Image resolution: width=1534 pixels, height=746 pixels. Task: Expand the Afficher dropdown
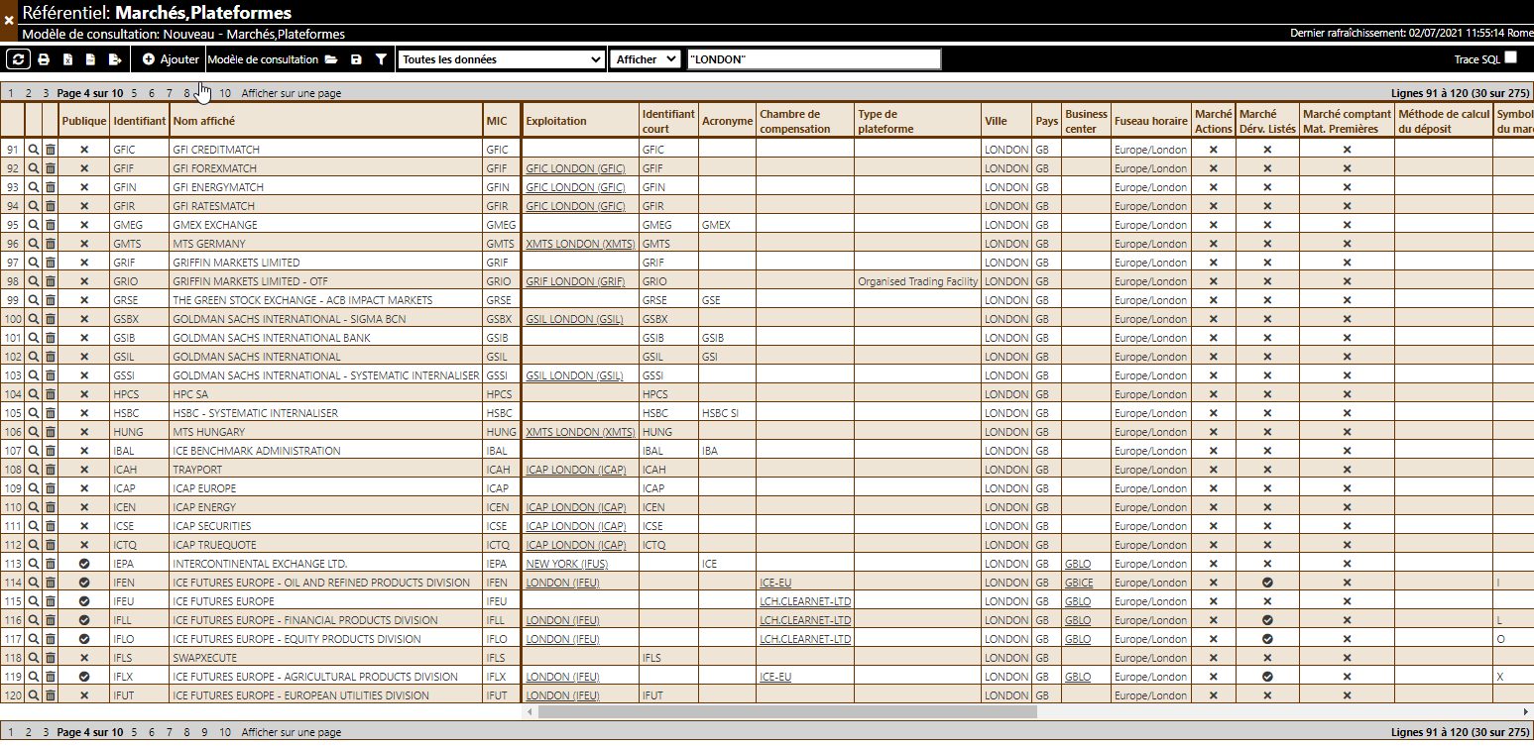(645, 59)
